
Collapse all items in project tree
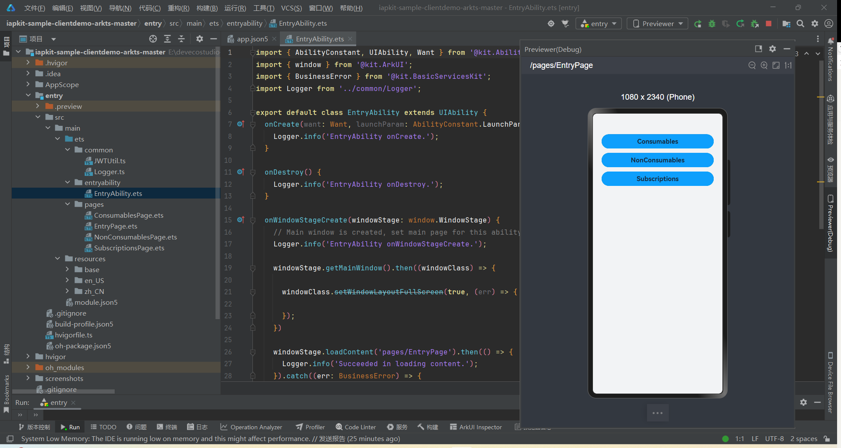click(181, 39)
